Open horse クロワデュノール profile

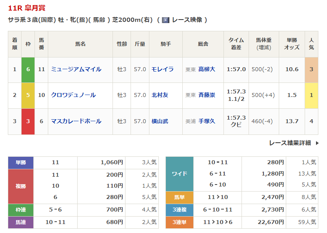point(73,95)
